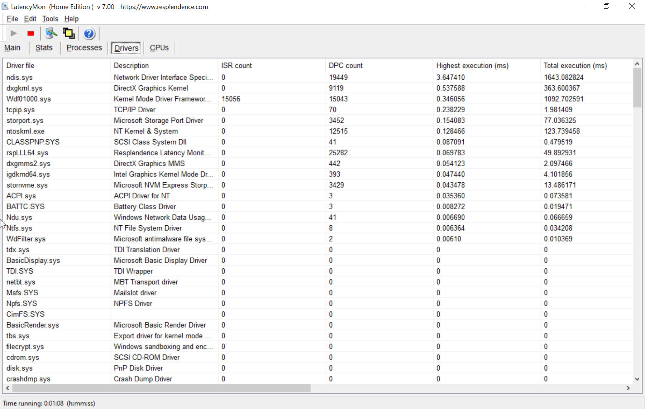Select the storport.sys driver row
The height and width of the screenshot is (409, 645).
coord(318,121)
